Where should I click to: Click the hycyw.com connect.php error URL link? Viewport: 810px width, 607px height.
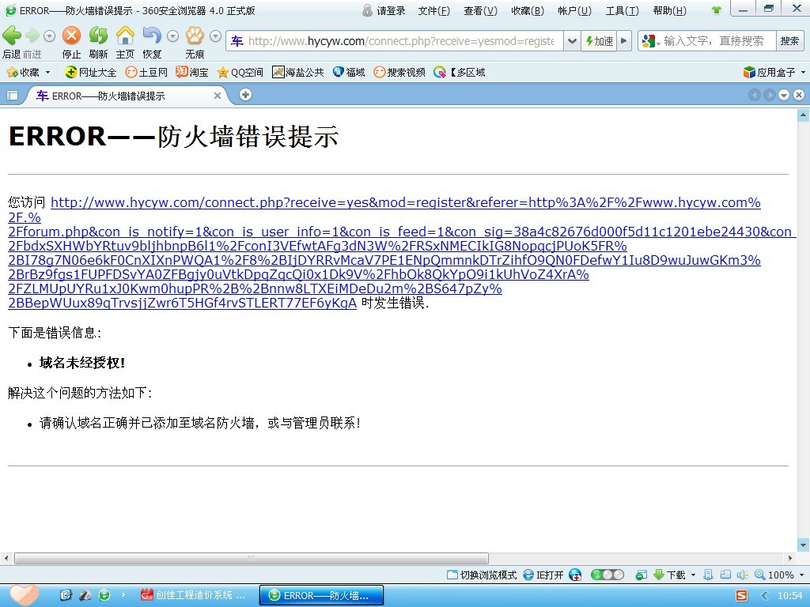(x=402, y=253)
